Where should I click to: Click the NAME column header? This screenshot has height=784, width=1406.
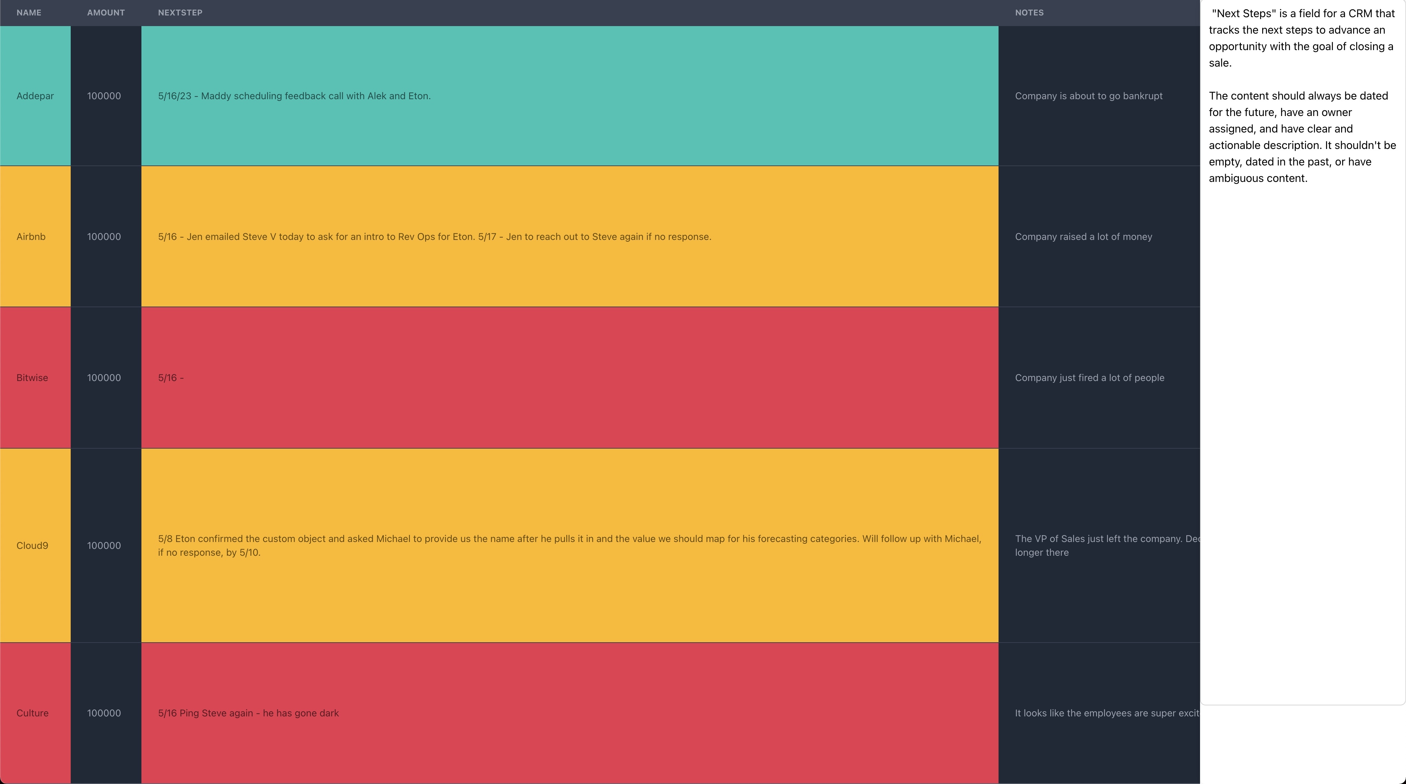(29, 13)
